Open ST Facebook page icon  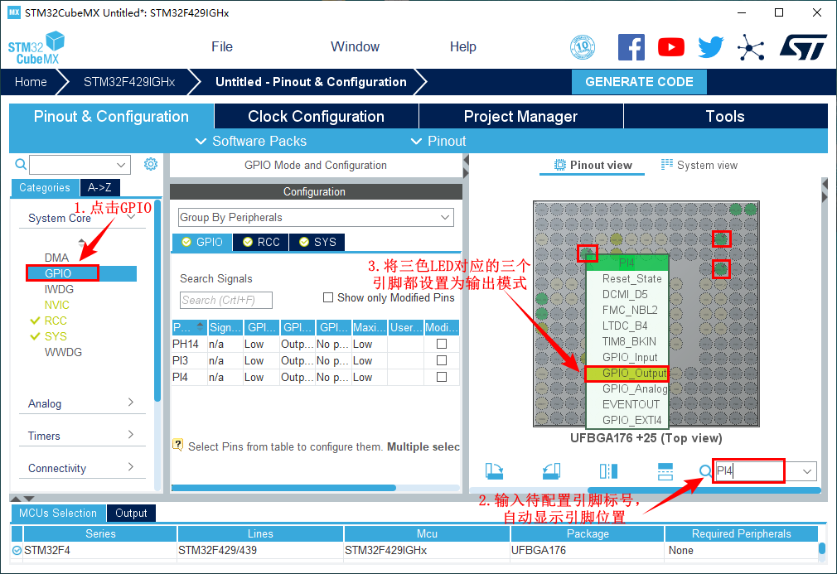pos(631,47)
